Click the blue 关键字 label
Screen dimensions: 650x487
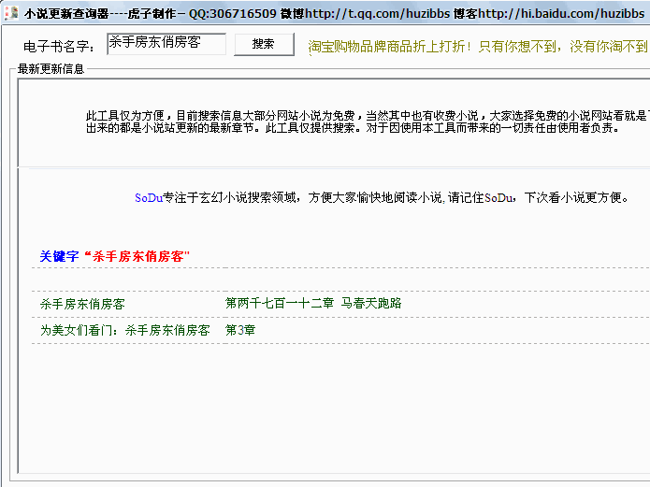(x=59, y=256)
